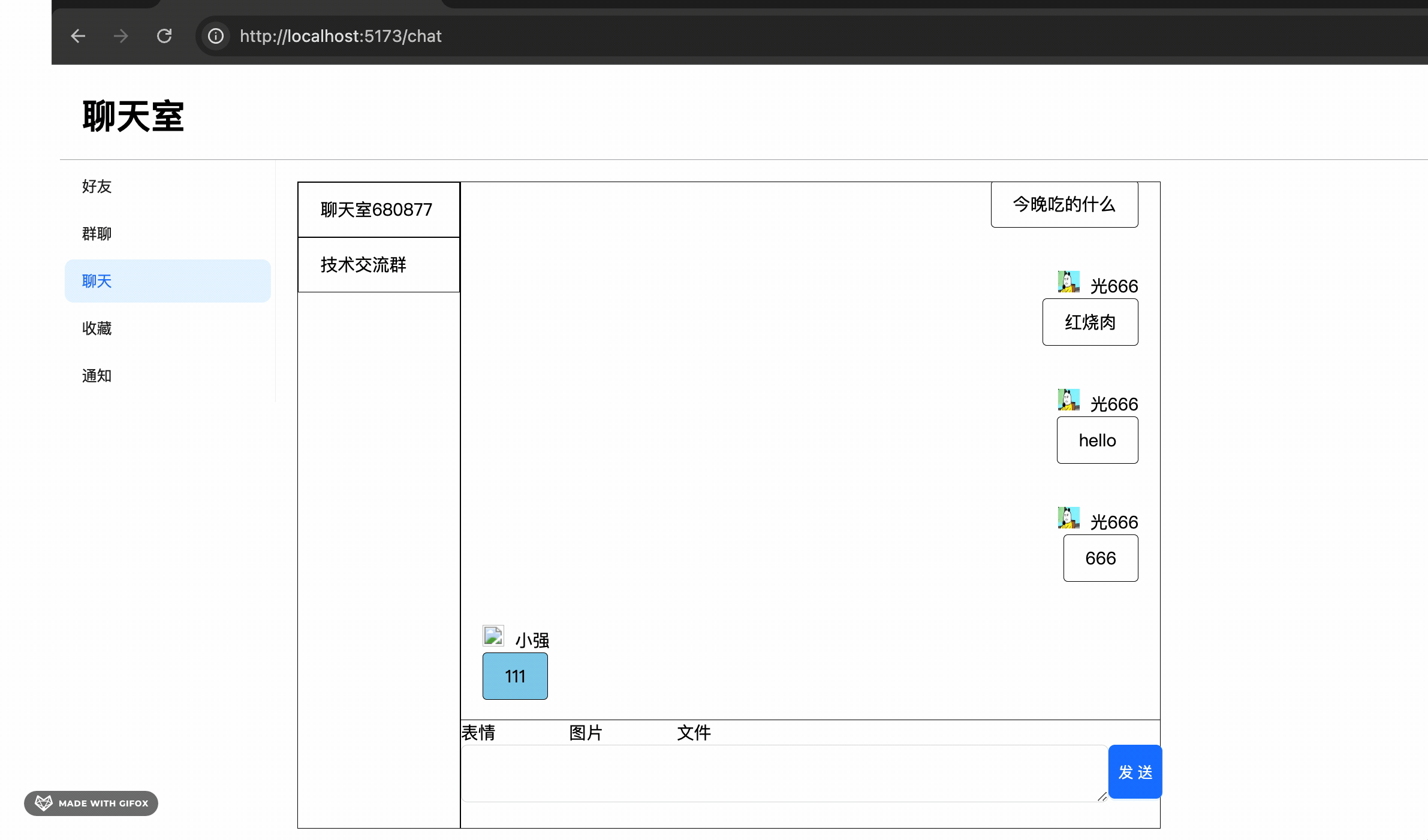Click 小强's broken avatar image
The height and width of the screenshot is (840, 1428).
point(493,636)
